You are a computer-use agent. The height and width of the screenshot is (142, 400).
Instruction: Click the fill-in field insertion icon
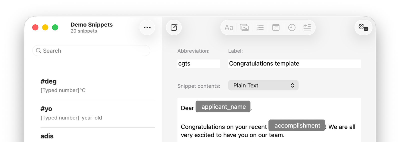click(x=307, y=27)
